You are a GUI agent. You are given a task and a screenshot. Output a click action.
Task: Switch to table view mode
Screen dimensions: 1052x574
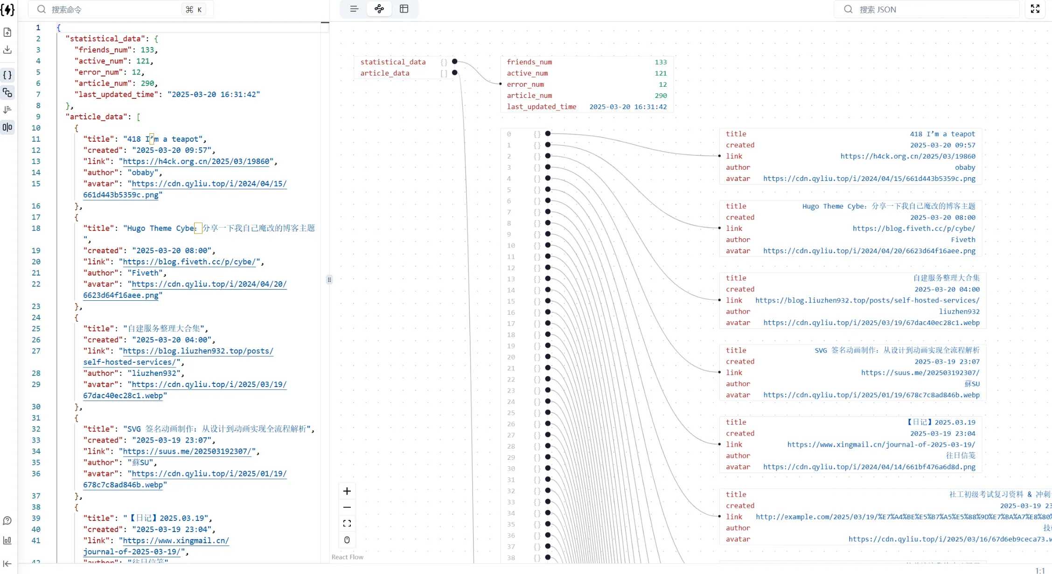pyautogui.click(x=404, y=9)
